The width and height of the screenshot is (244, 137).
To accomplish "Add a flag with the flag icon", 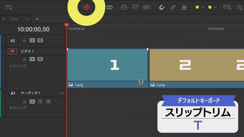I will point(197,7).
